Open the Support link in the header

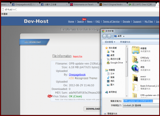coord(137,22)
